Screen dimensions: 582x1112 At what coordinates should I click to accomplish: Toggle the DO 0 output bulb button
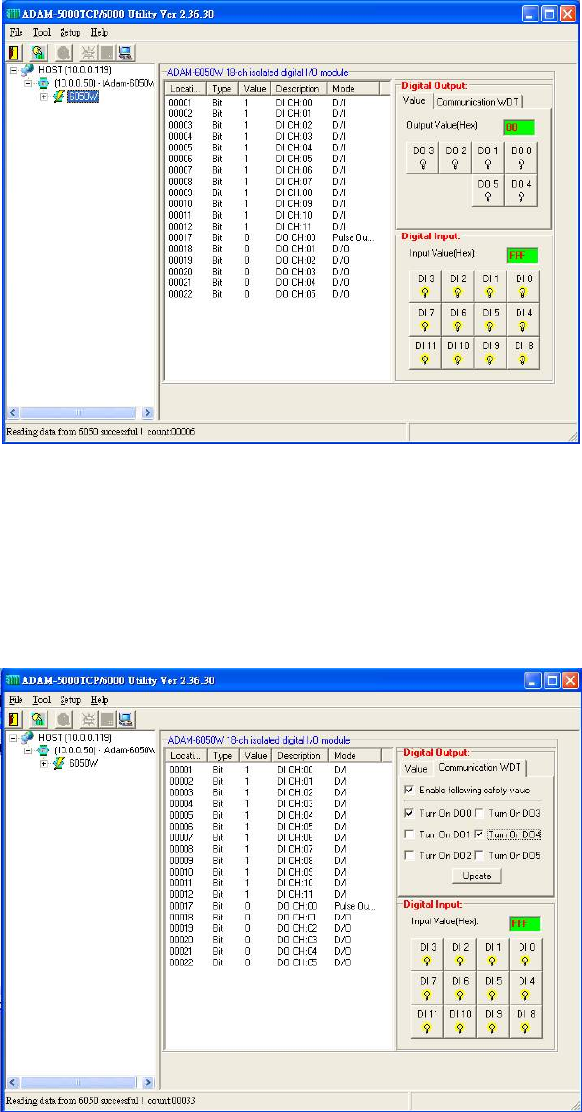click(521, 156)
